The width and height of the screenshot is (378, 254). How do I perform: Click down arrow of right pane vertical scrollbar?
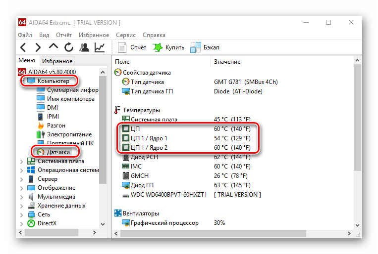[358, 225]
